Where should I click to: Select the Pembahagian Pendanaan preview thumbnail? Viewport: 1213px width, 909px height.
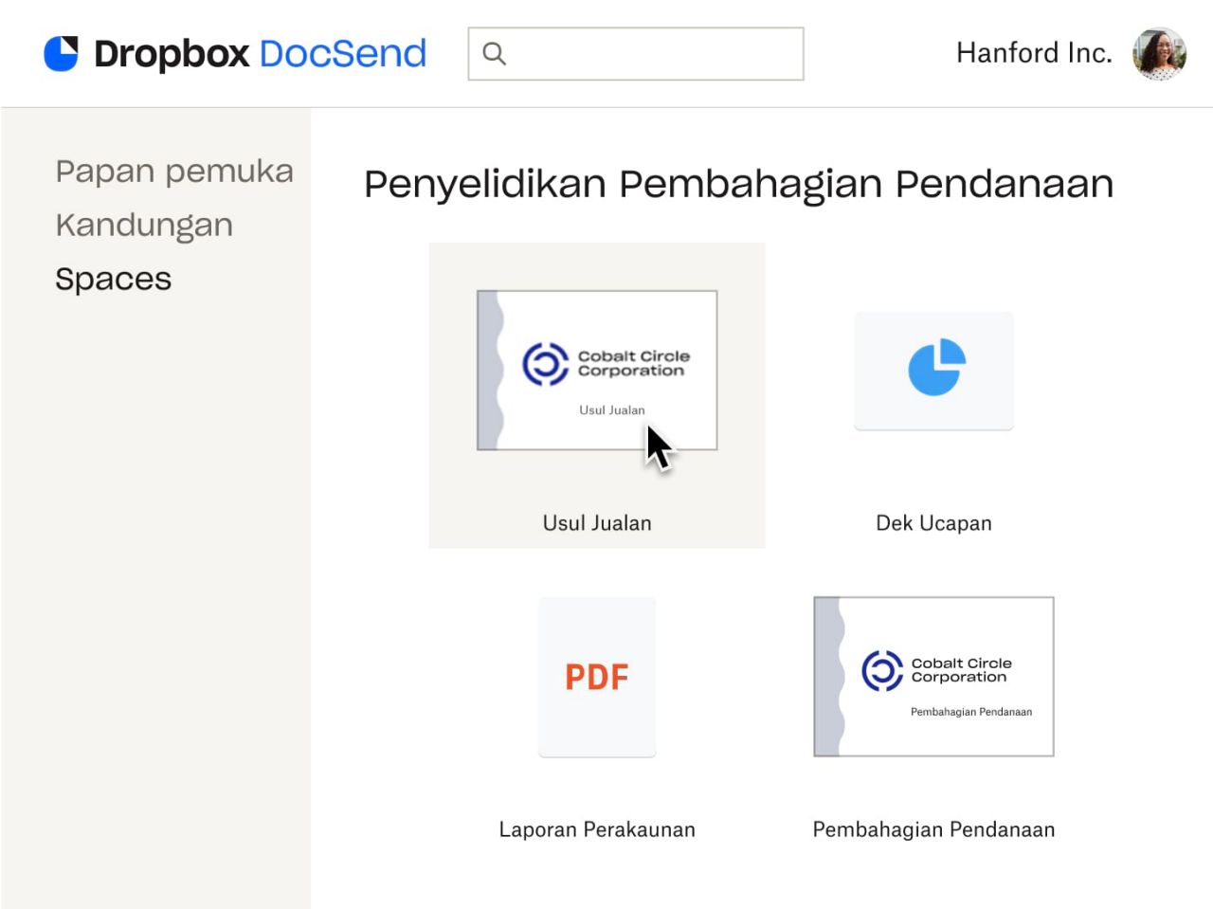click(x=933, y=676)
